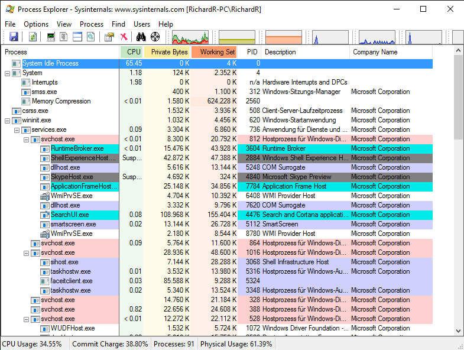Open the Options menu
464x350 pixels.
[x=36, y=24]
